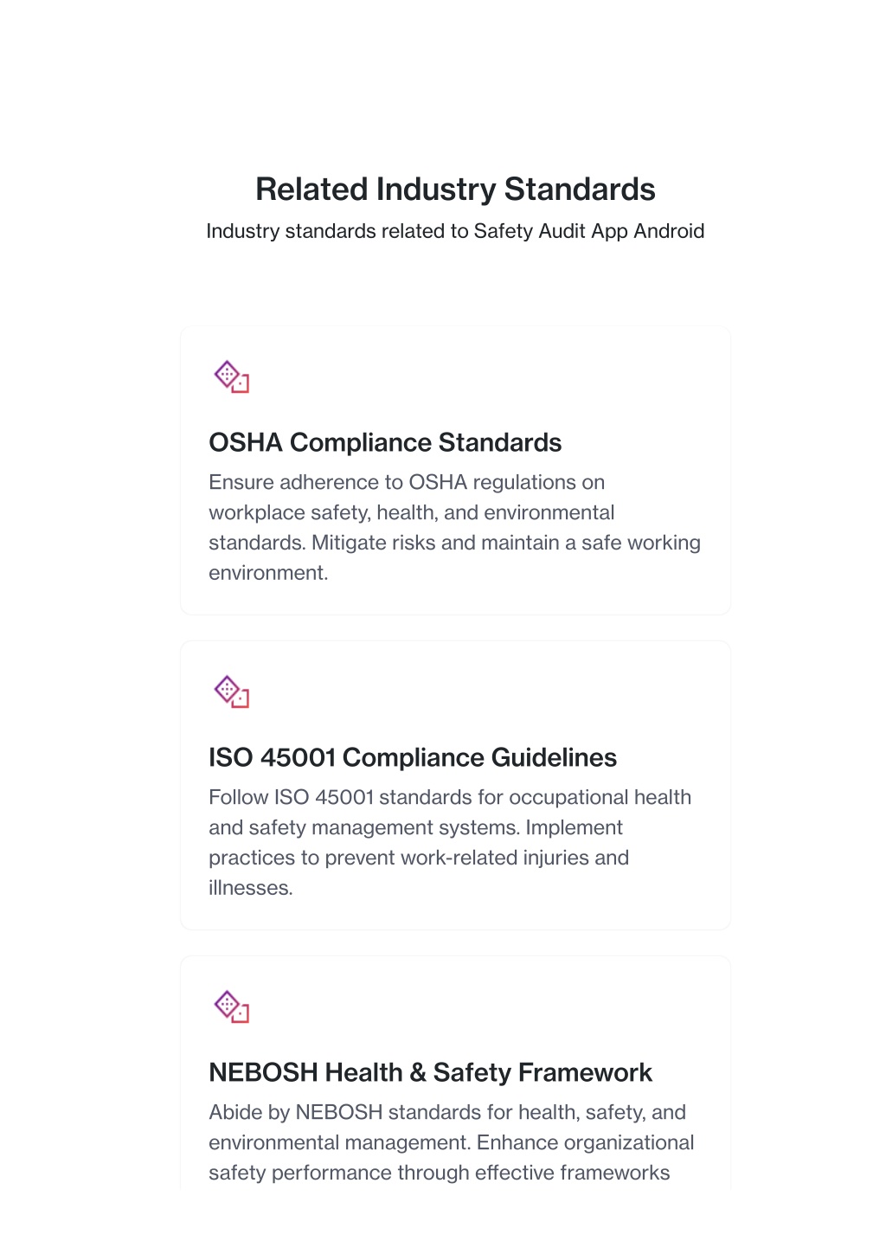Click the ISO 45001 occupational health description
This screenshot has width=886, height=1254.
[451, 842]
